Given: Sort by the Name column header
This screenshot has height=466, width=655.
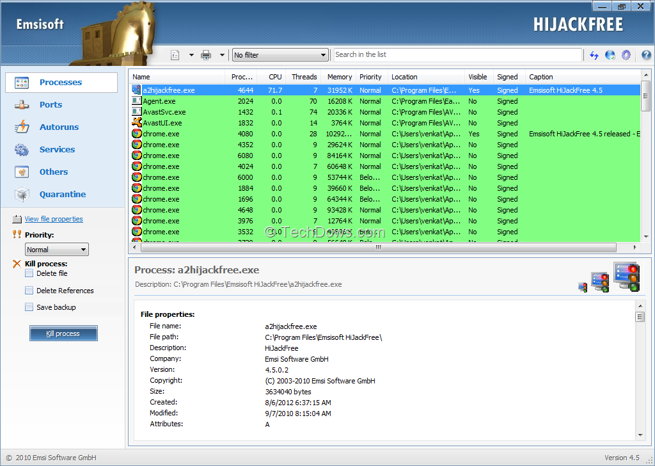Looking at the screenshot, I should click(x=177, y=77).
